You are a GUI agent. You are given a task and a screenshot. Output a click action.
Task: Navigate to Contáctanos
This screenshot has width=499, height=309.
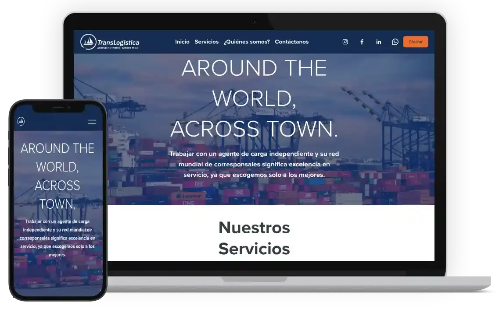(291, 42)
